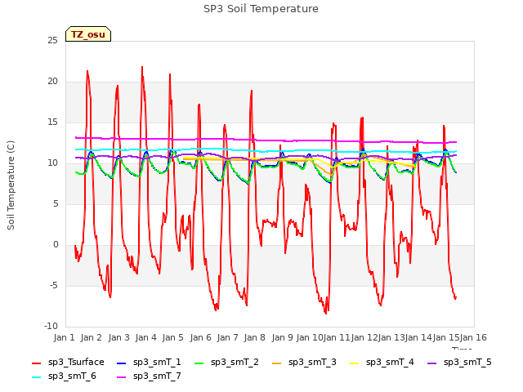Click the orange sp3_smT_3 legend swatch
This screenshot has width=523, height=392.
click(x=277, y=363)
